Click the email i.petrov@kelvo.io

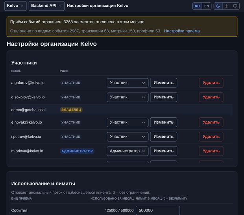pos(26,137)
